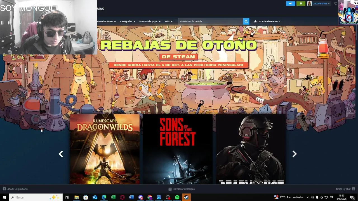
Task: Open the weather widget showing 17°C
Action: click(288, 197)
